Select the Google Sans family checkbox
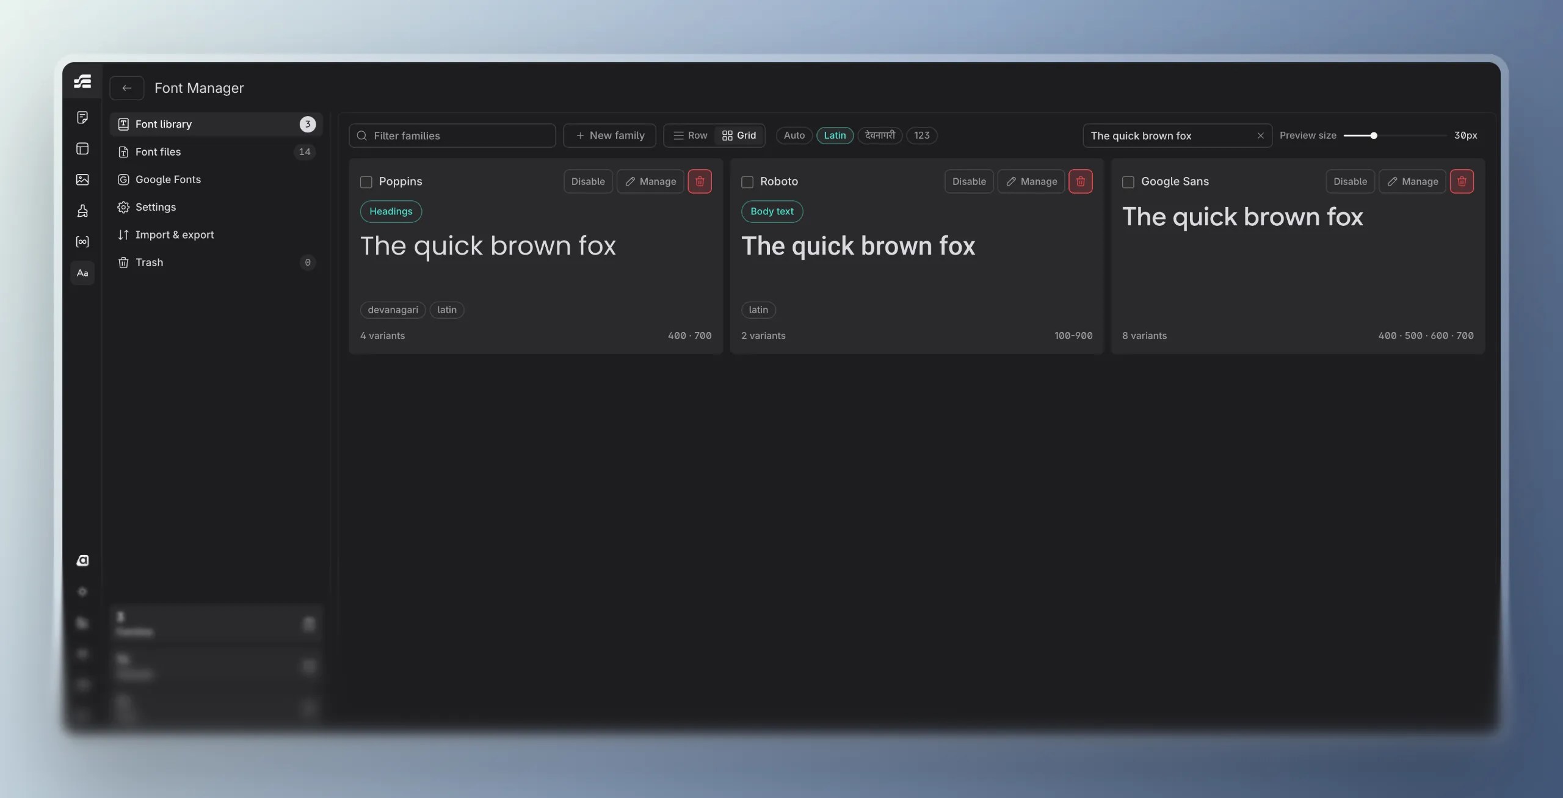This screenshot has width=1563, height=798. (1128, 182)
